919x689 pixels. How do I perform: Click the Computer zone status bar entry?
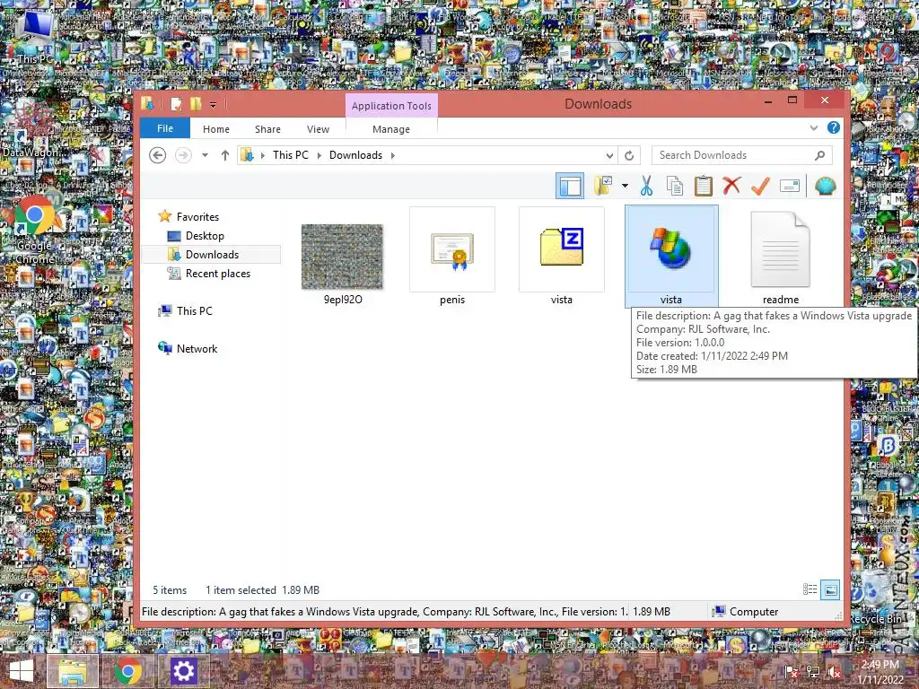click(x=745, y=612)
